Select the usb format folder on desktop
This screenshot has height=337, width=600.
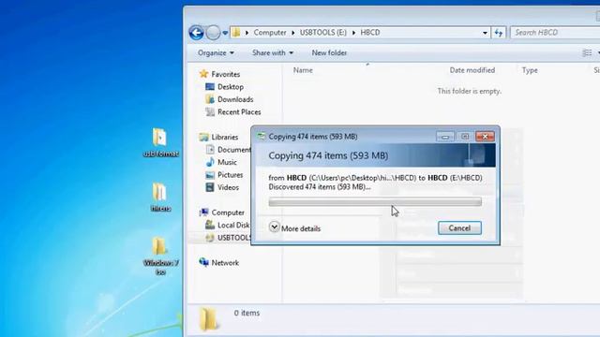[160, 143]
